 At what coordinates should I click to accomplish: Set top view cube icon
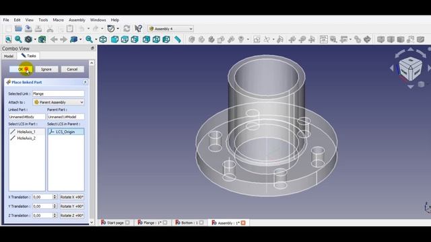[125, 40]
